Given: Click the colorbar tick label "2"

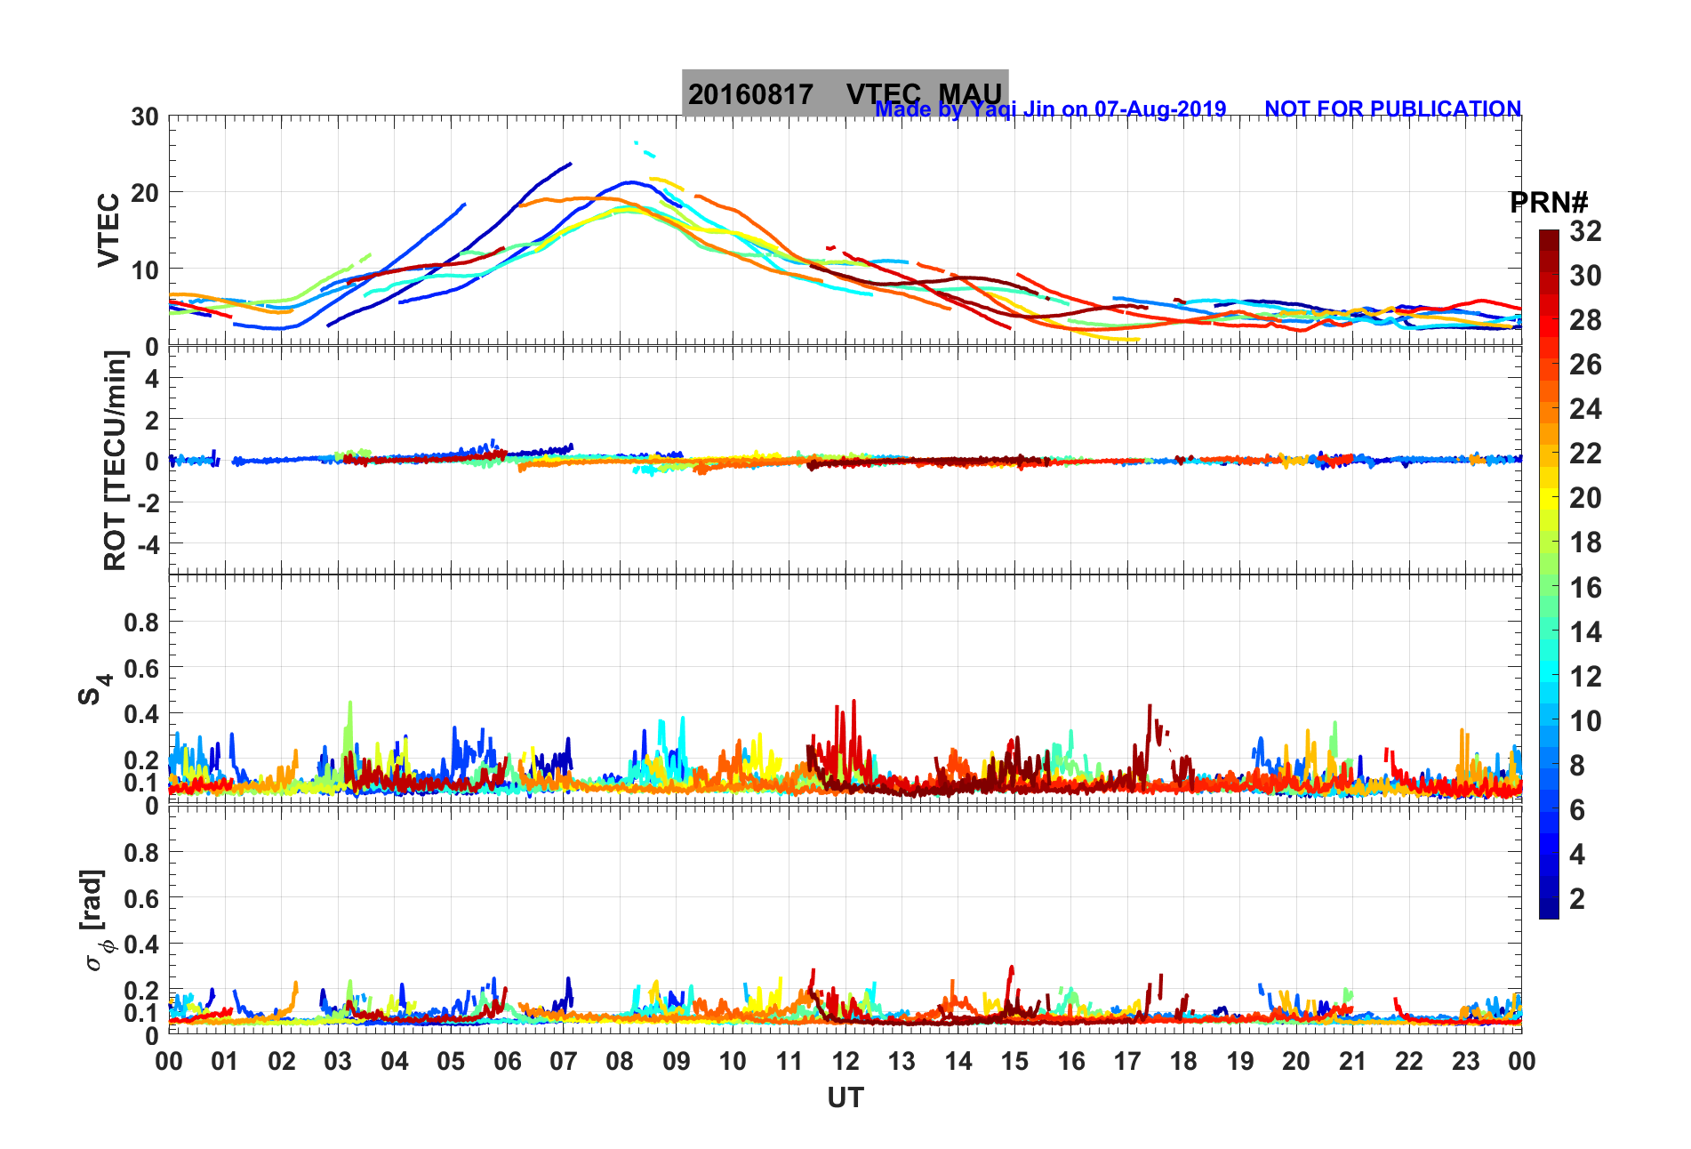Looking at the screenshot, I should (1577, 899).
